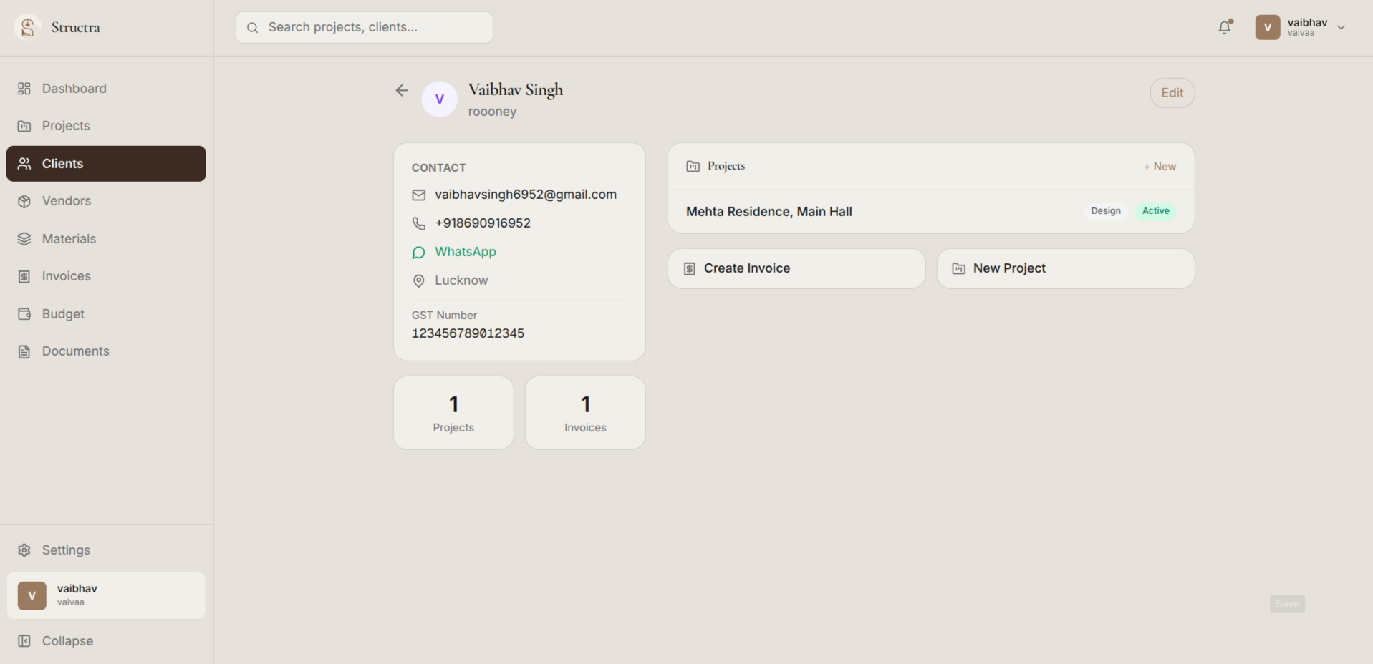Click the 1 Invoices stat card
Screen dimensions: 1373x664
pos(585,413)
